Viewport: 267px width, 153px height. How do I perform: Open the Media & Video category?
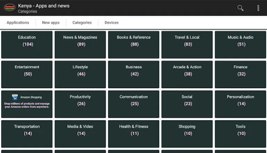coord(80,134)
